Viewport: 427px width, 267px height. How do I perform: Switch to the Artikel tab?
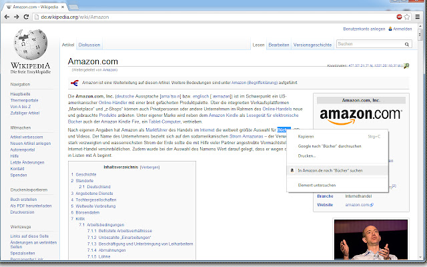68,45
